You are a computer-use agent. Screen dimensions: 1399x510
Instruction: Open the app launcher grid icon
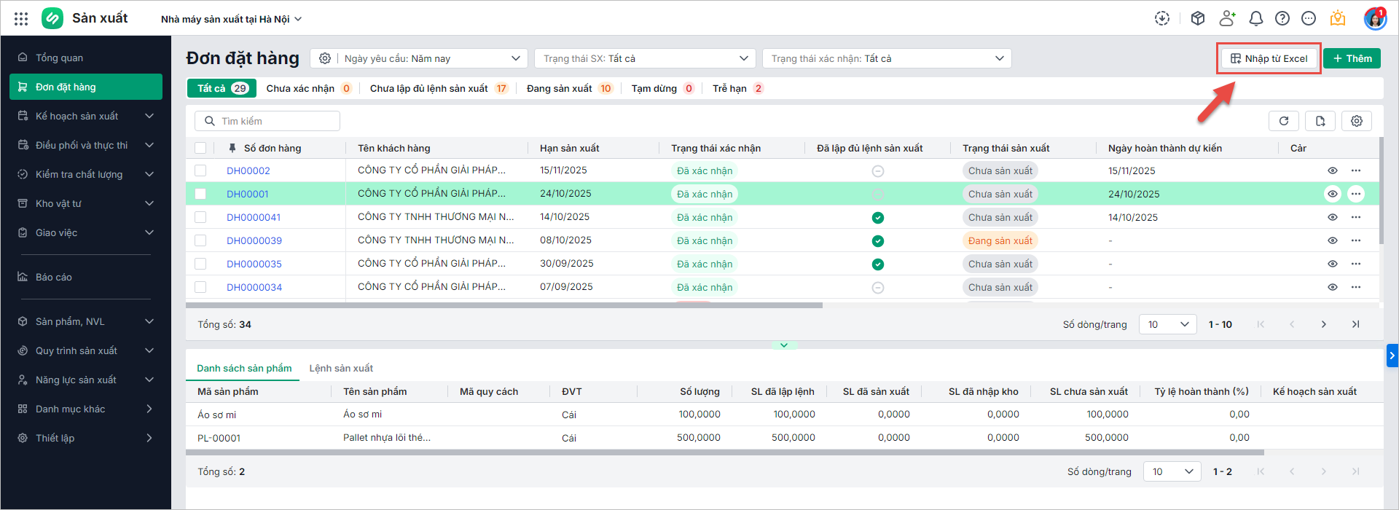tap(21, 19)
